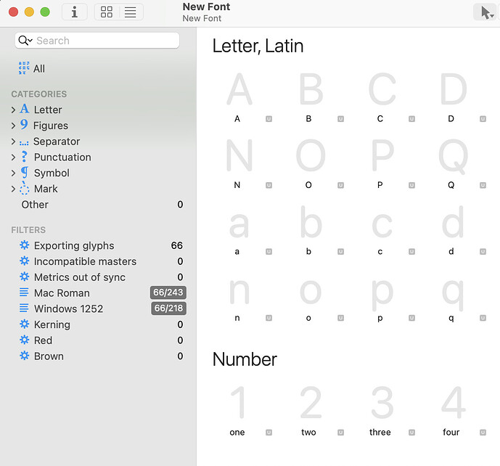Click the font info button in toolbar

(74, 12)
